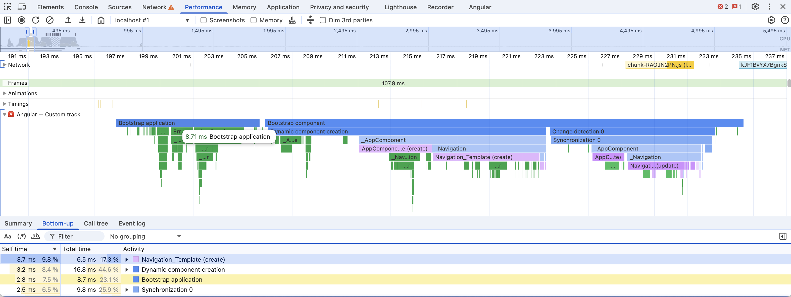791x297 pixels.
Task: Start a new performance recording
Action: pyautogui.click(x=22, y=20)
